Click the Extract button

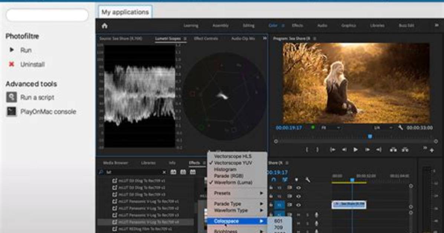(405, 150)
